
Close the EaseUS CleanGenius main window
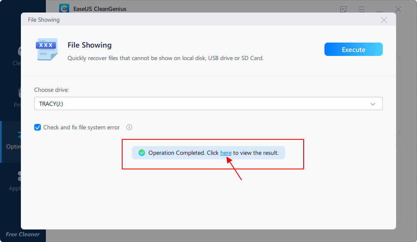pyautogui.click(x=398, y=9)
